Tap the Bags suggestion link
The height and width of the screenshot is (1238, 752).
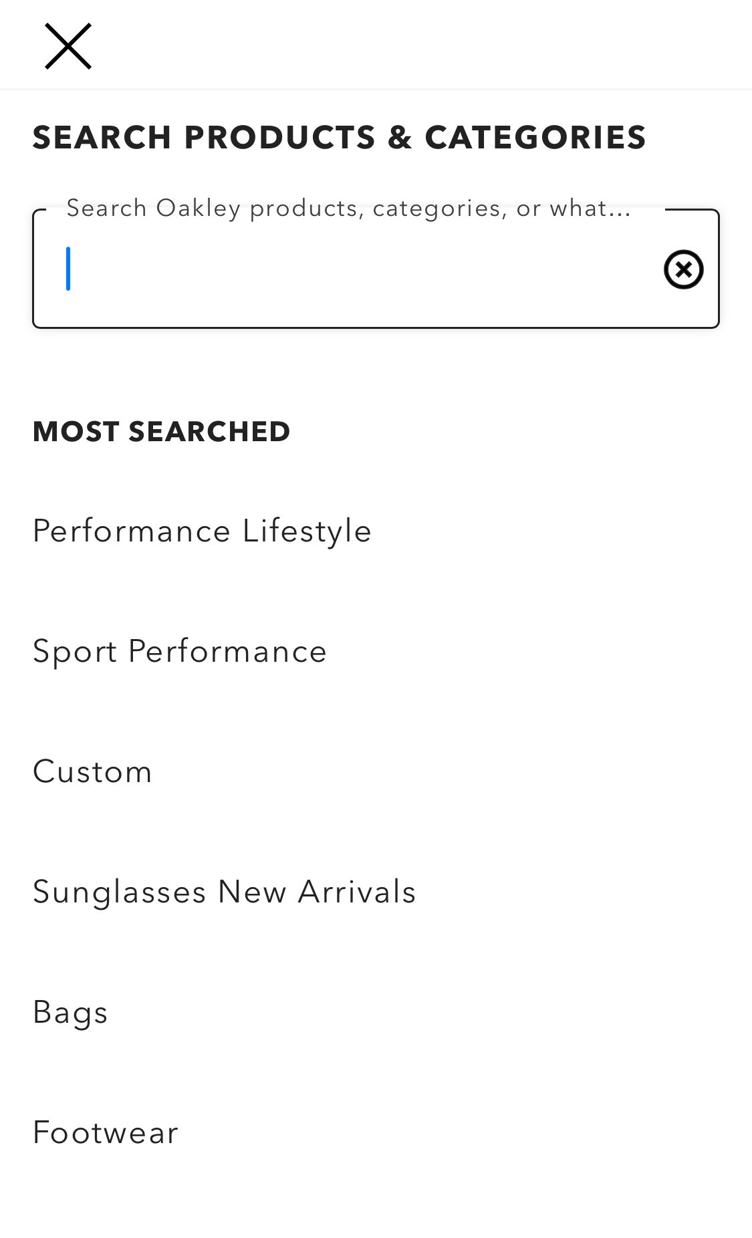point(70,1012)
